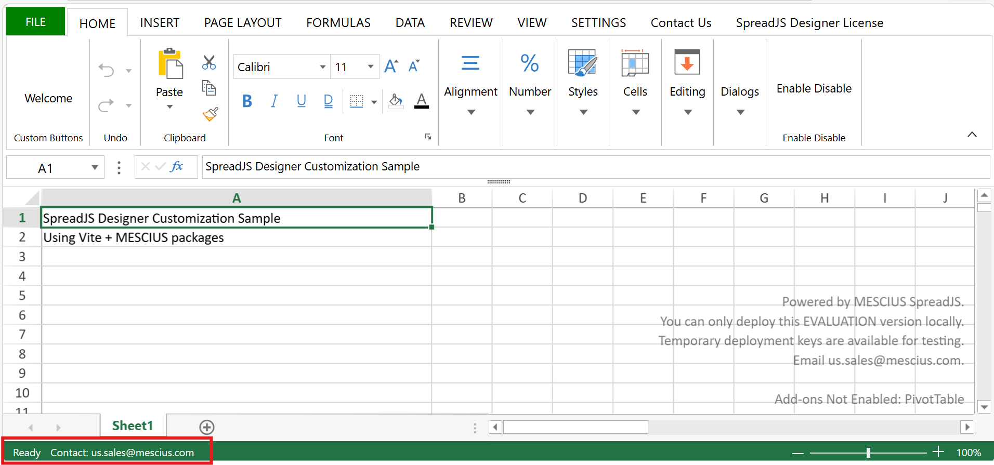Click the zoom out minus icon

pyautogui.click(x=798, y=453)
